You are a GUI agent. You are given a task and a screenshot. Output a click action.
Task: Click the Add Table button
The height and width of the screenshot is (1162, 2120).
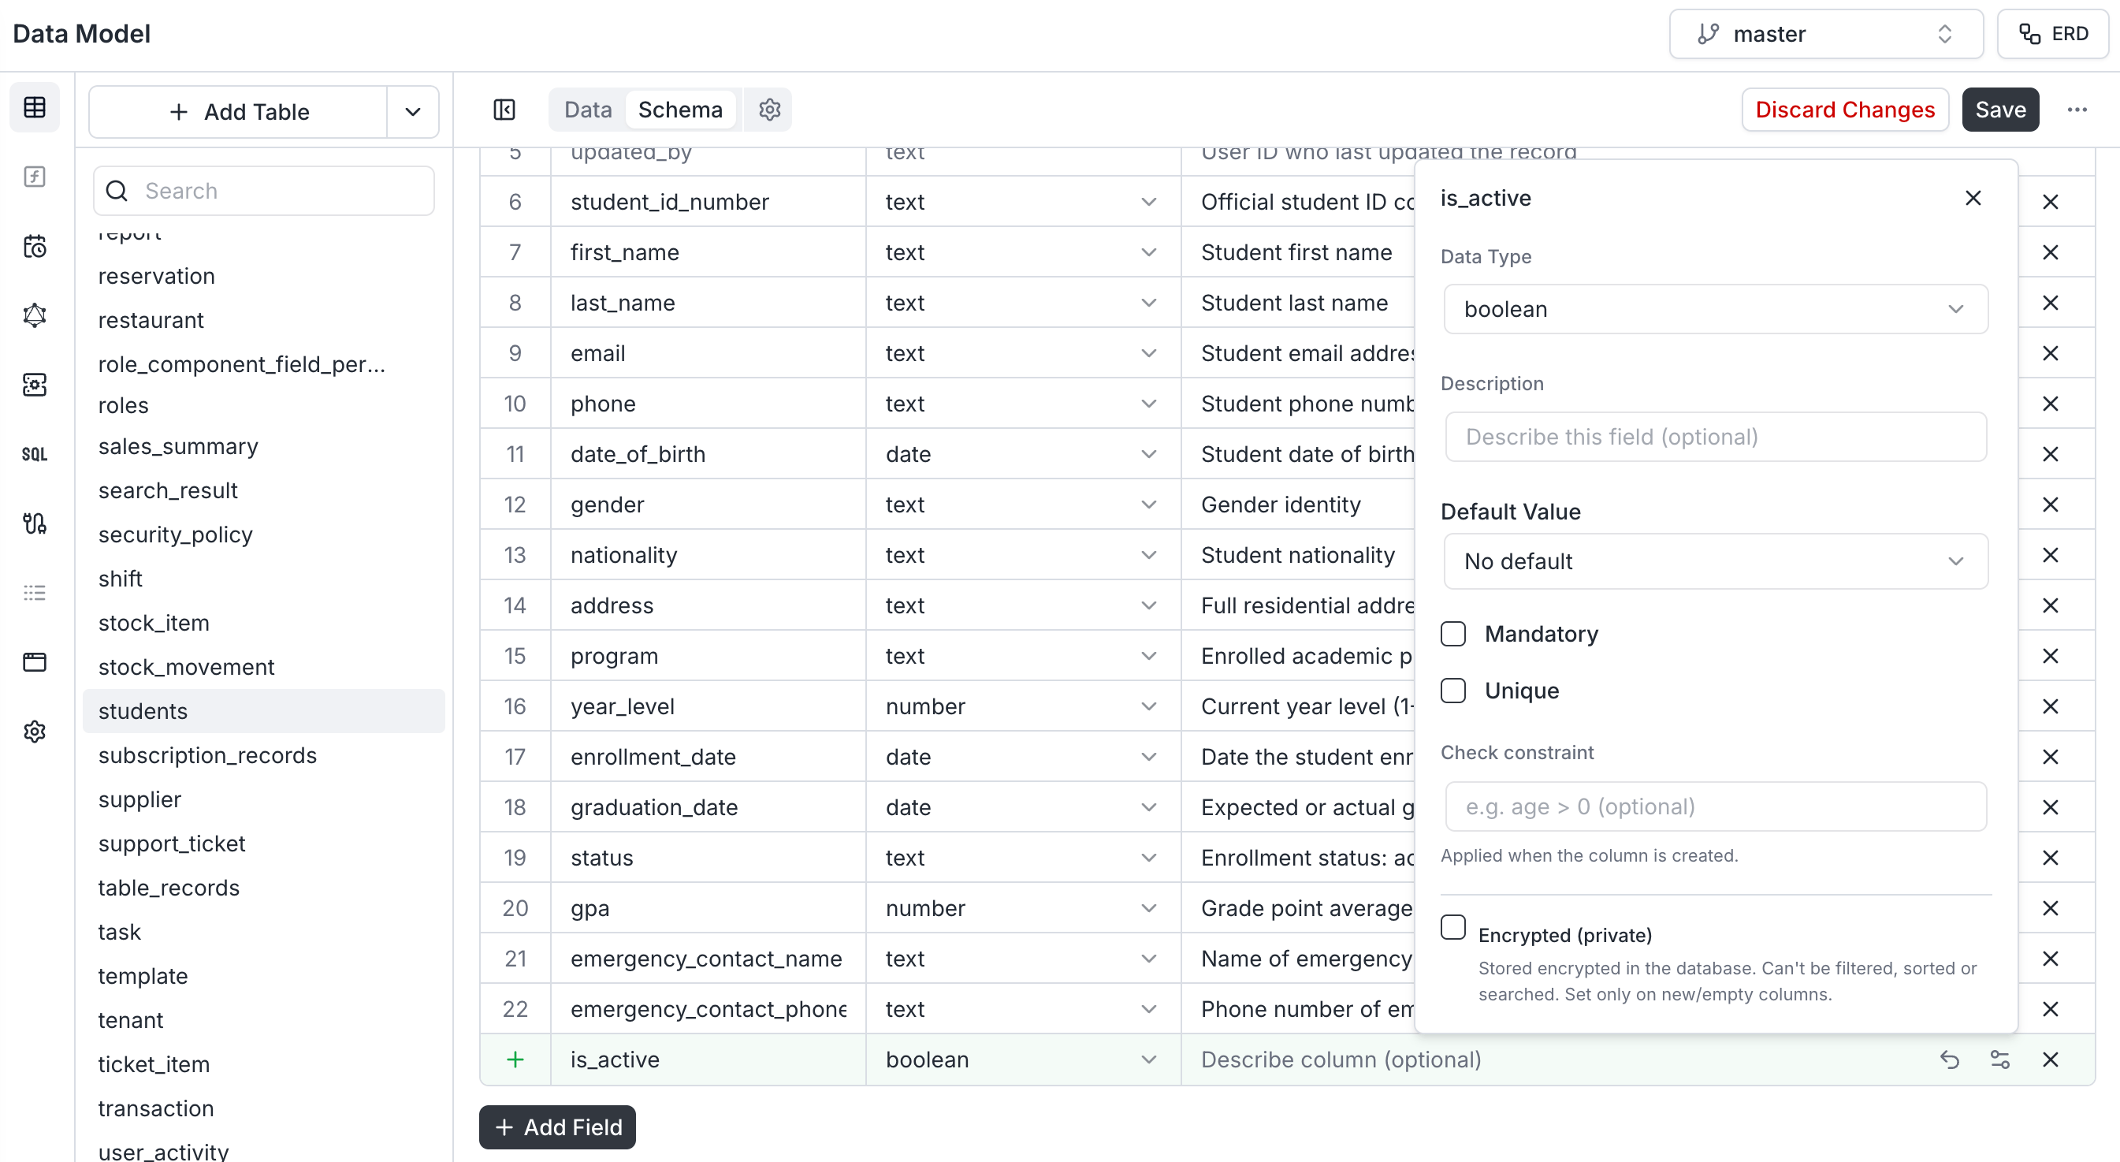[239, 112]
